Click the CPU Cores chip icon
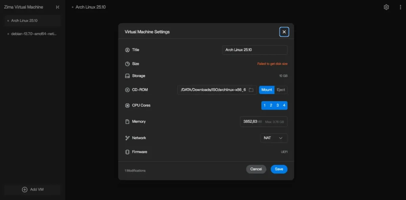The width and height of the screenshot is (406, 200). click(127, 106)
